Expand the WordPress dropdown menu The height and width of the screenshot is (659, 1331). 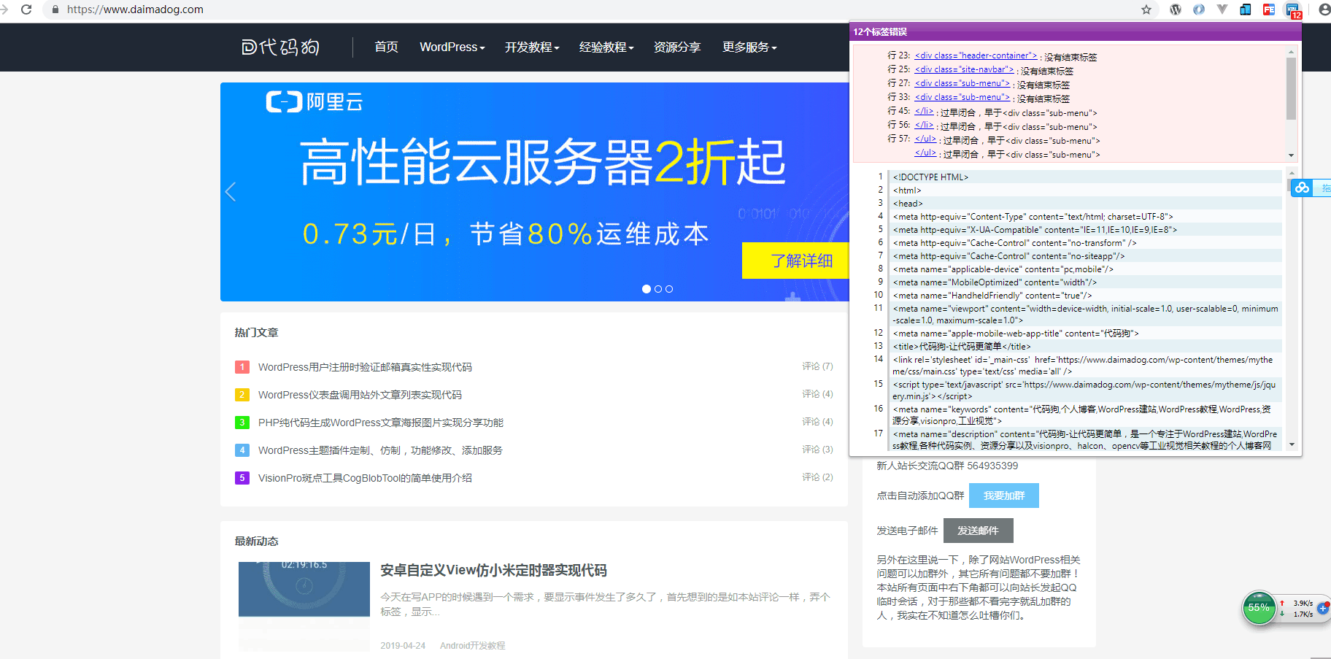point(452,47)
